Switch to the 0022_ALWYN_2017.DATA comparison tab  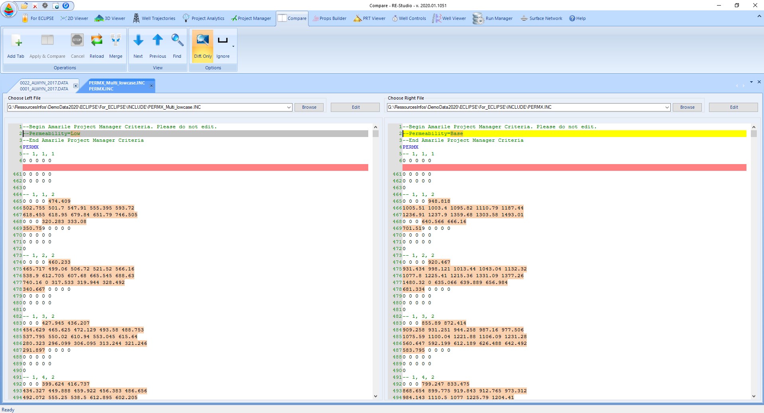[x=44, y=86]
